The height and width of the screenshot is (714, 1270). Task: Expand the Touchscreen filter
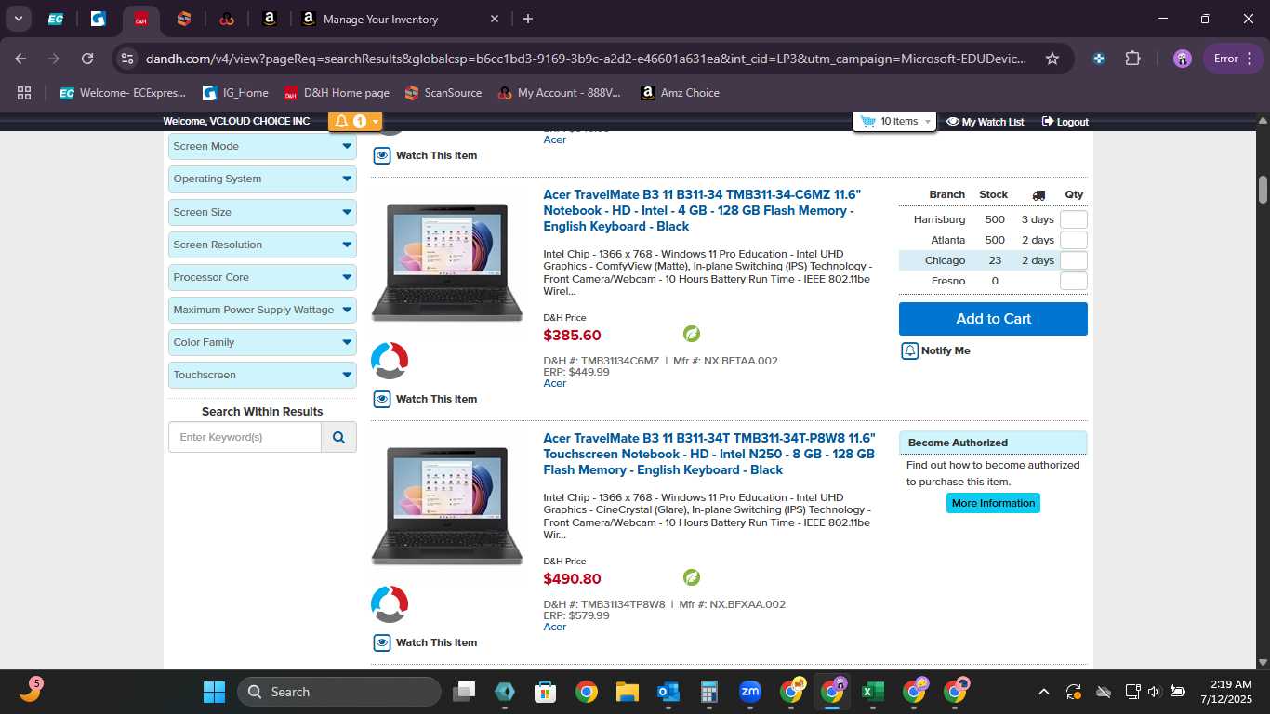point(262,375)
